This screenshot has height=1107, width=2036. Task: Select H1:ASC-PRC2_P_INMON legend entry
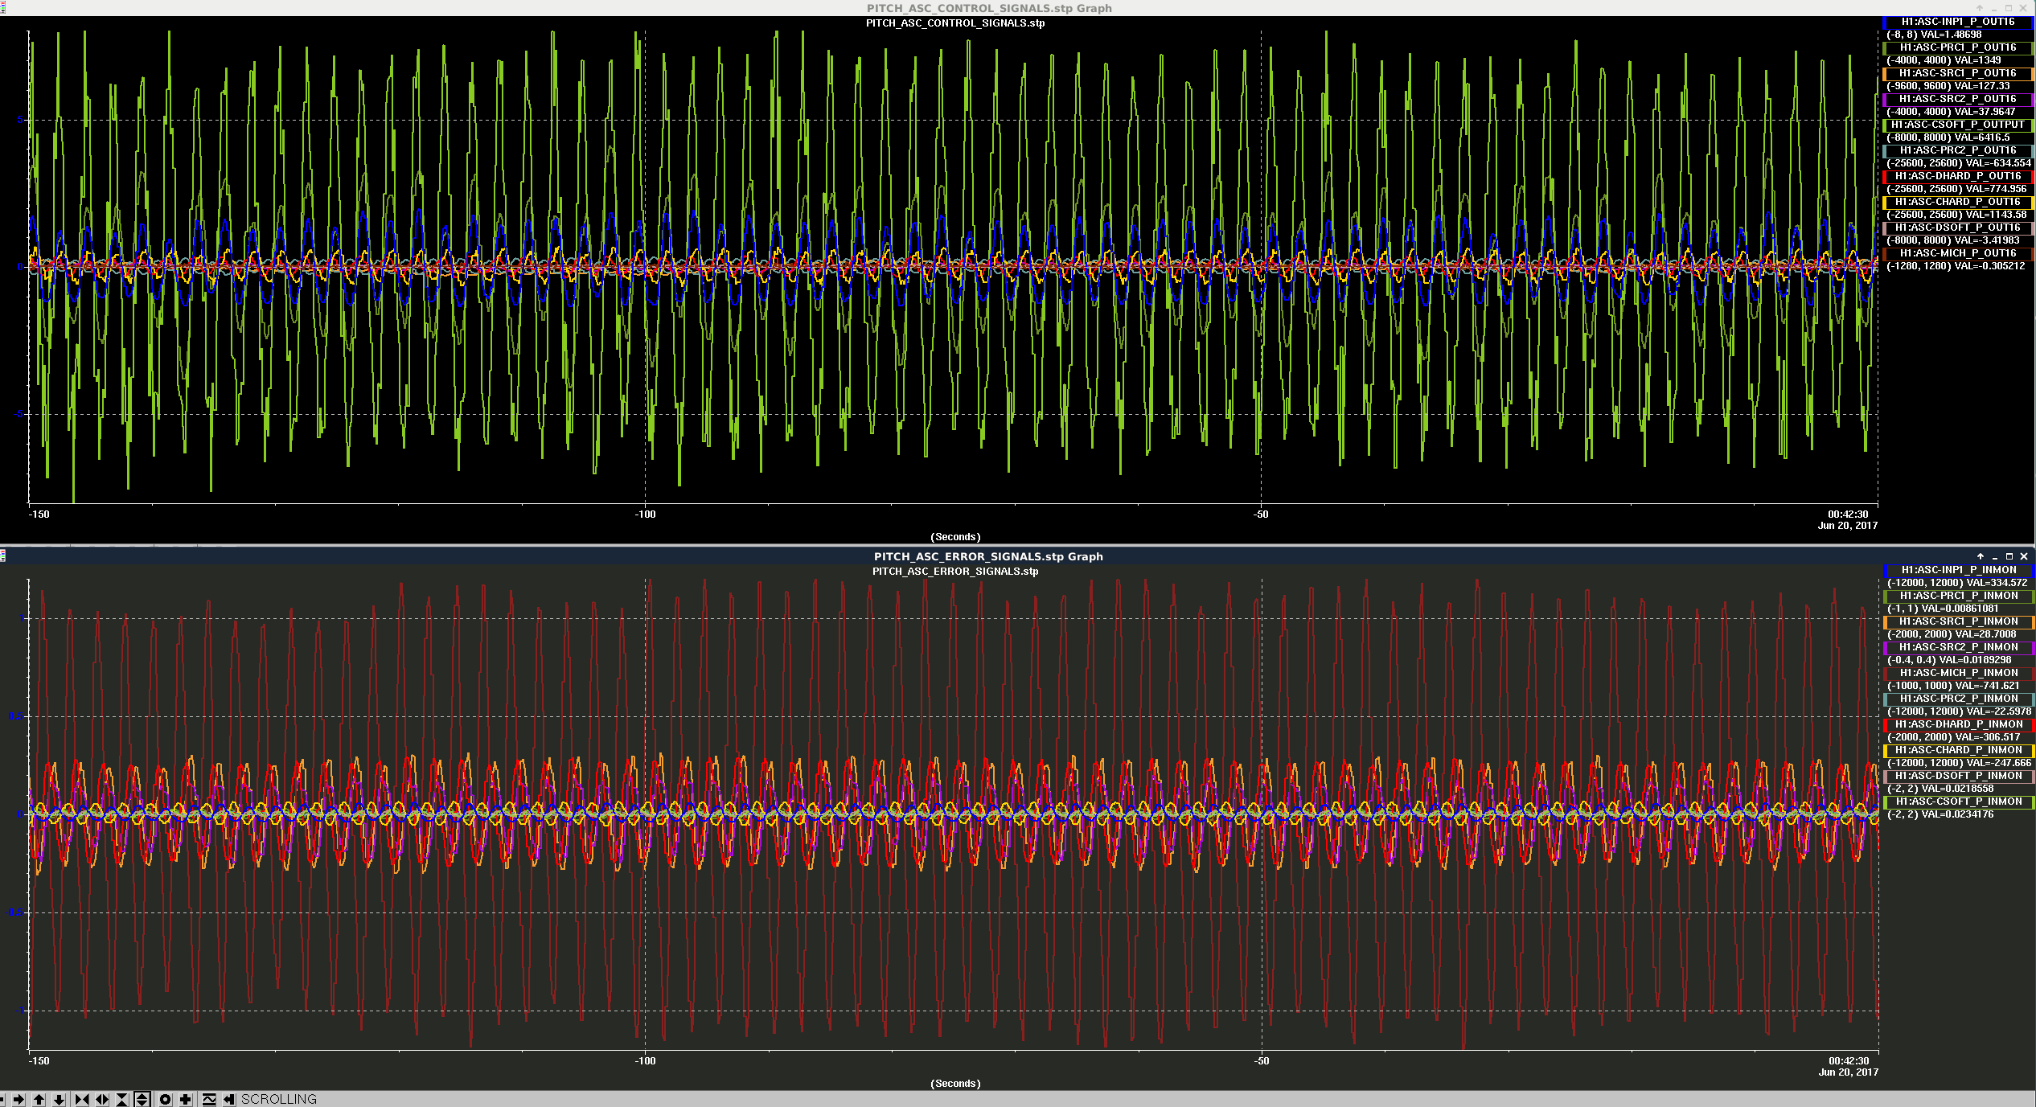(x=1959, y=699)
